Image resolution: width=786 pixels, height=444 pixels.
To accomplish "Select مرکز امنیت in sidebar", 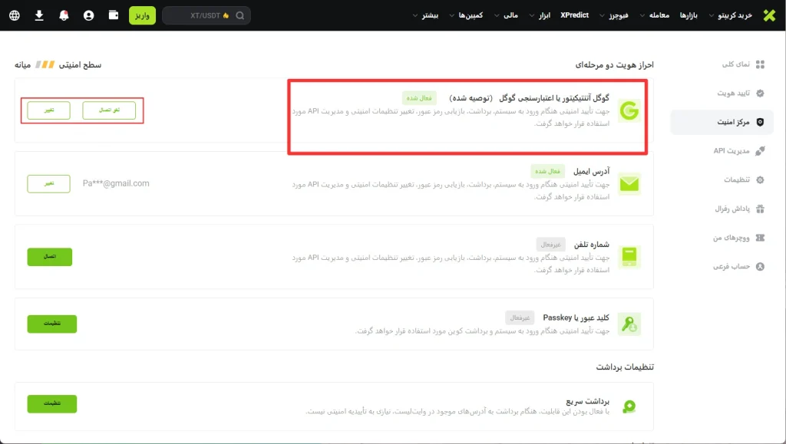I will point(722,122).
